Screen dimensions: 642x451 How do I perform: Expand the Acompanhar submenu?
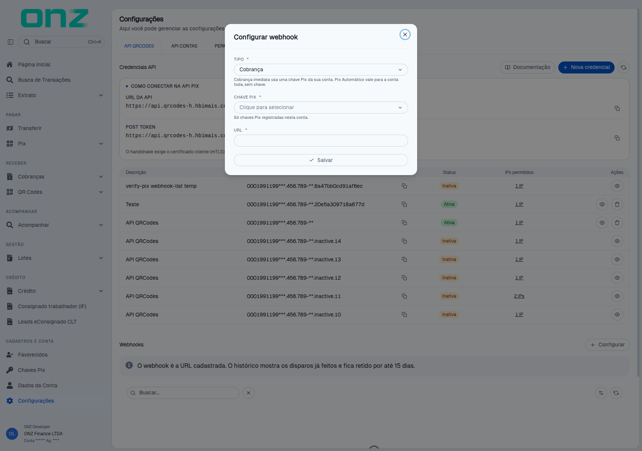click(55, 225)
